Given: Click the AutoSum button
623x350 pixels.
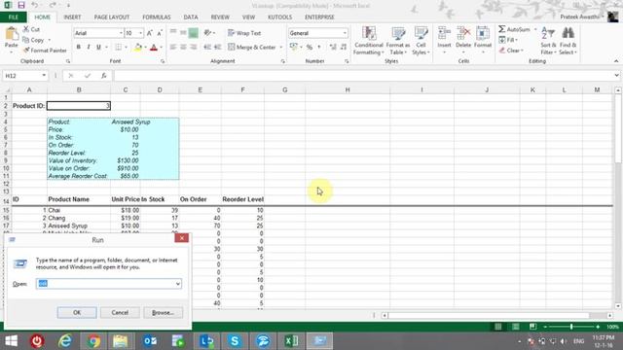Looking at the screenshot, I should pyautogui.click(x=515, y=29).
